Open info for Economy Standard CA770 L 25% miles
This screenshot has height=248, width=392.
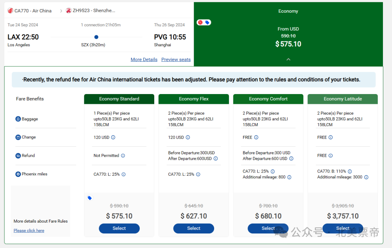(123, 174)
